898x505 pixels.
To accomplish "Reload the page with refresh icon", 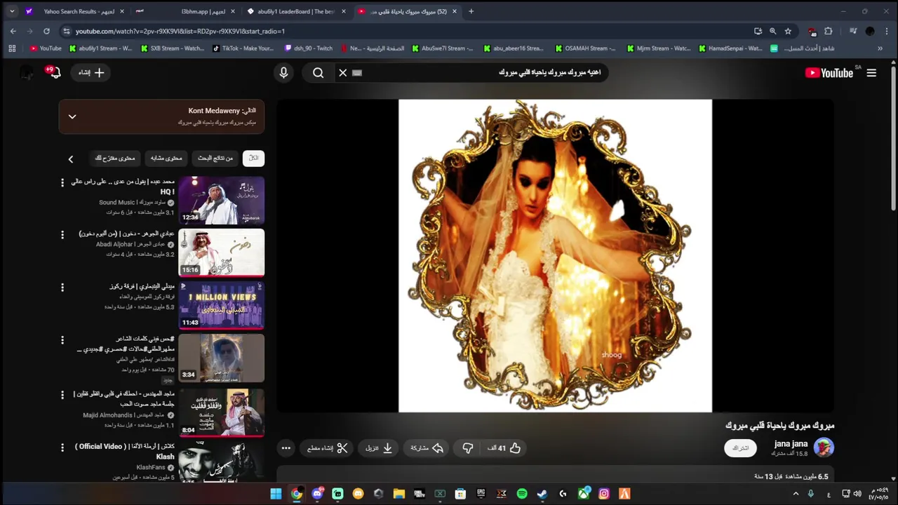I will (x=46, y=31).
